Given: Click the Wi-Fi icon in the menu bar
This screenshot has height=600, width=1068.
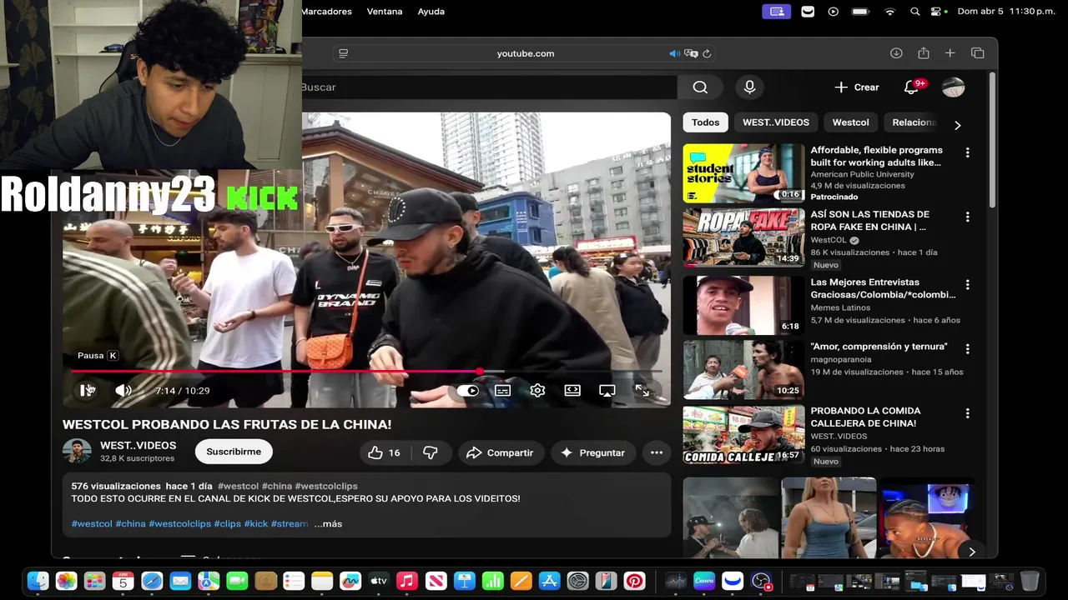Looking at the screenshot, I should 889,12.
